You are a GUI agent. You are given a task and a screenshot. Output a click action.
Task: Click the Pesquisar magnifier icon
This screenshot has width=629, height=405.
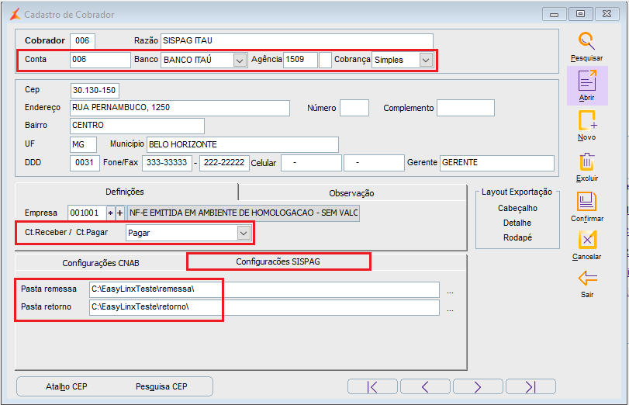(x=586, y=42)
